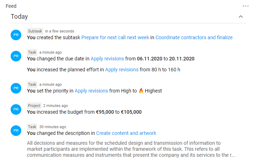The height and width of the screenshot is (161, 256).
Task: Click the fire icon next to Highest
Action: pos(141,91)
